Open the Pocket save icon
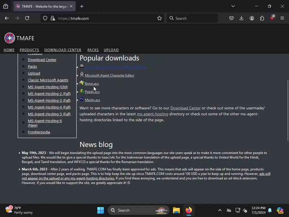Viewport: 289px width, 217px height. 231,18
